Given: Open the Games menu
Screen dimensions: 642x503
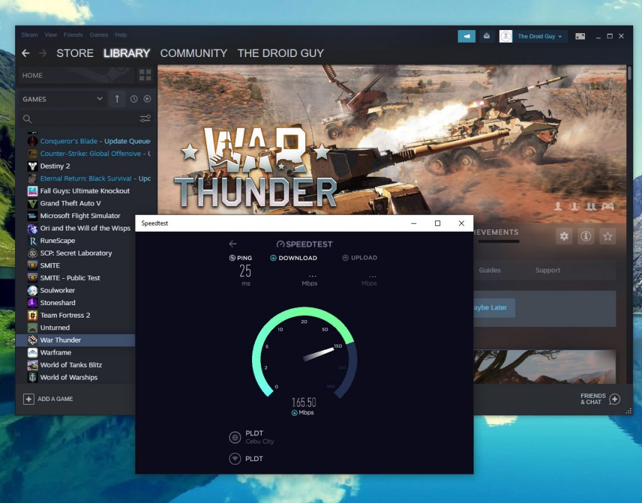Looking at the screenshot, I should [99, 34].
